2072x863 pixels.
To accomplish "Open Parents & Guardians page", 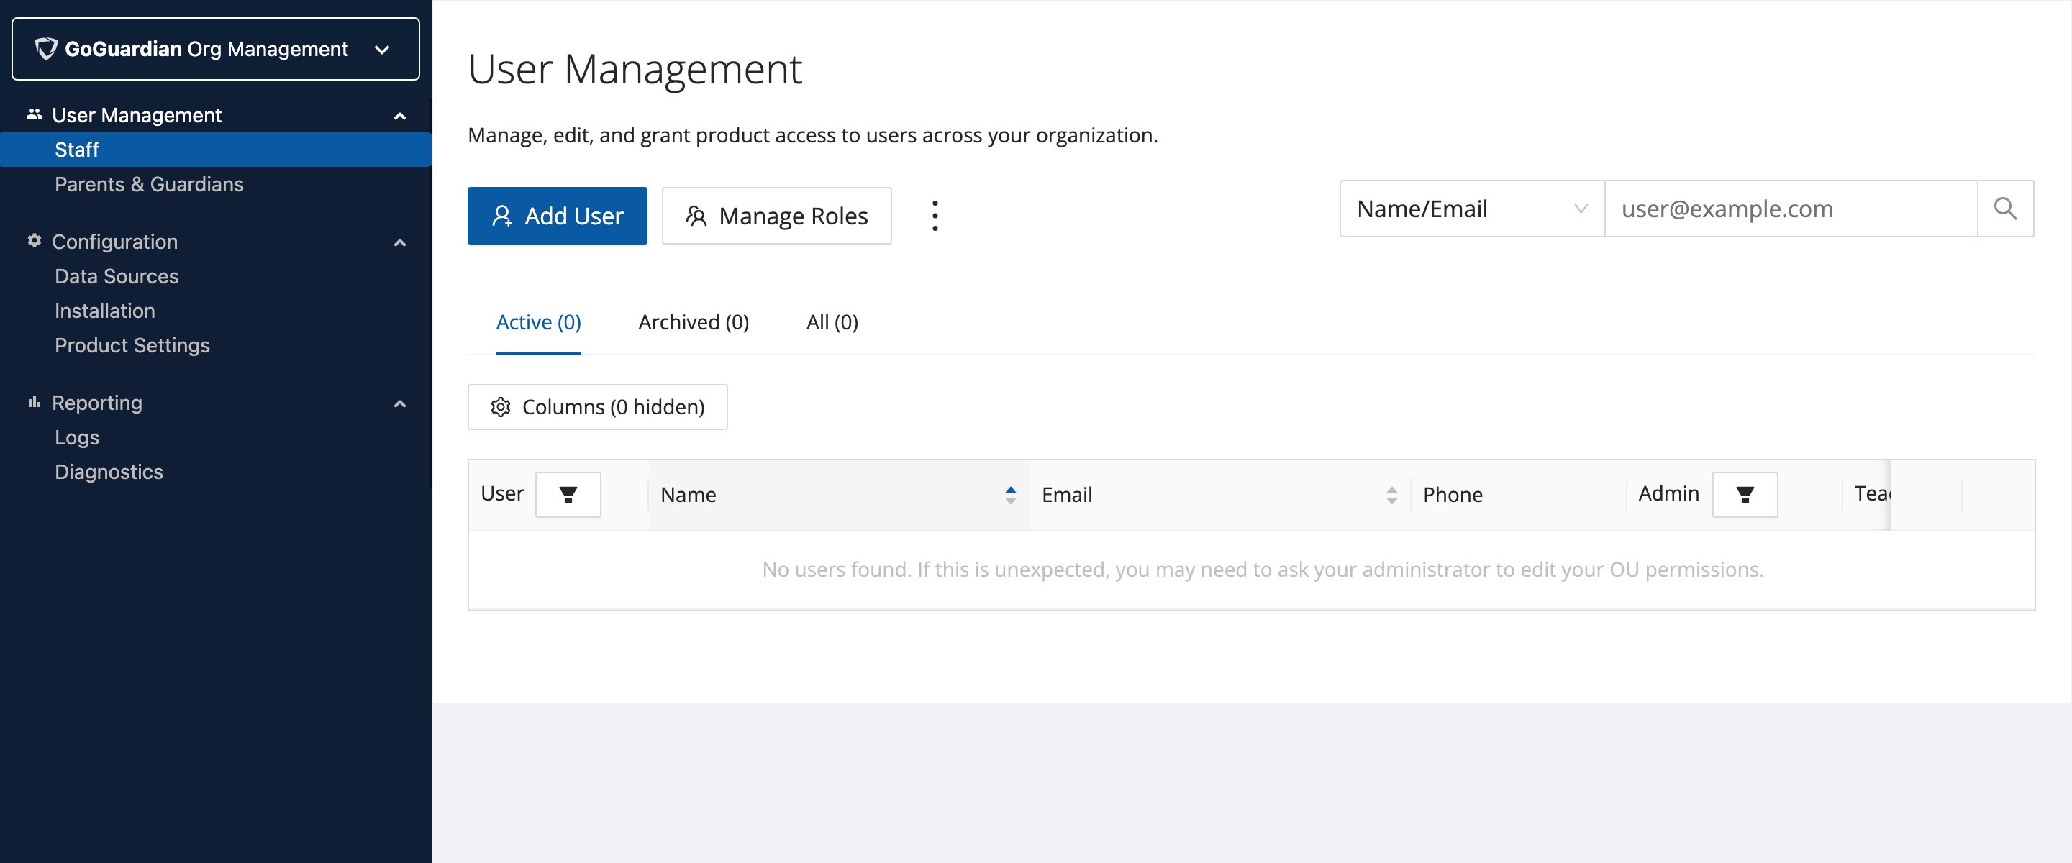I will point(149,184).
